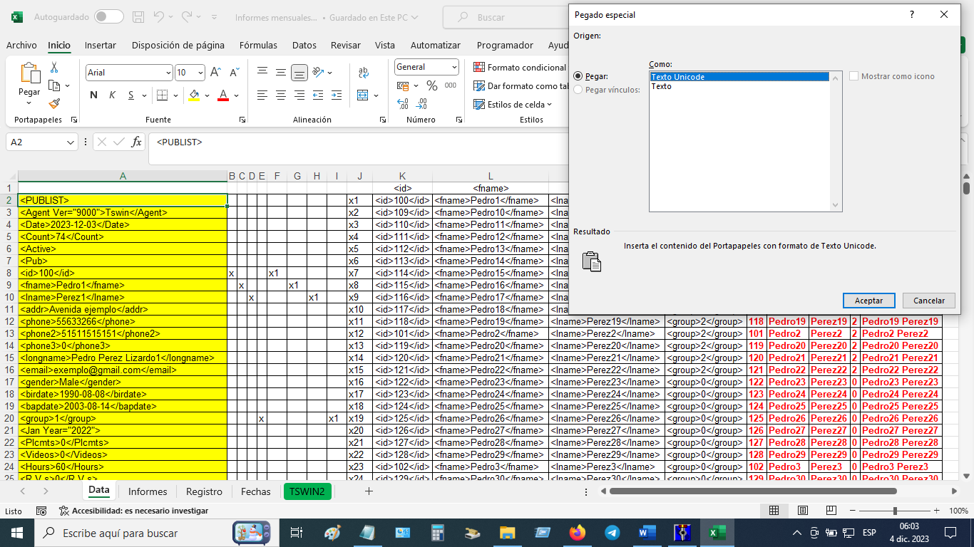Viewport: 974px width, 547px height.
Task: Click the zoom slider handle
Action: [x=895, y=511]
